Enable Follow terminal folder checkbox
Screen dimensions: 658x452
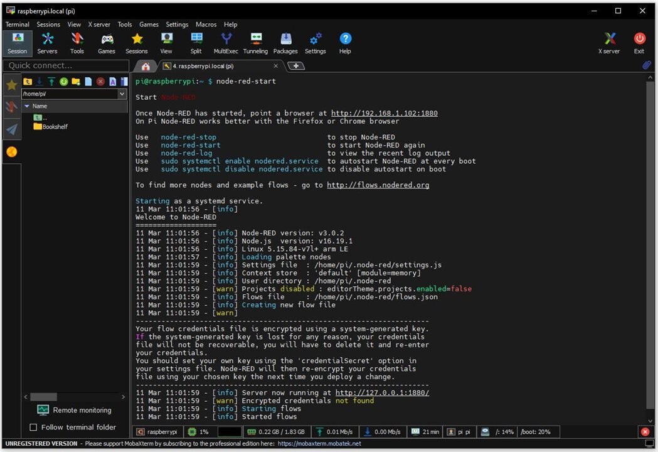(x=34, y=428)
